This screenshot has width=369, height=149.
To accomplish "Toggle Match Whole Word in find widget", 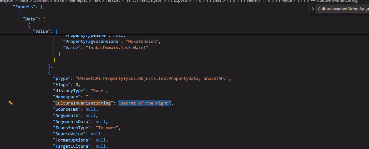I will (x=367, y=9).
